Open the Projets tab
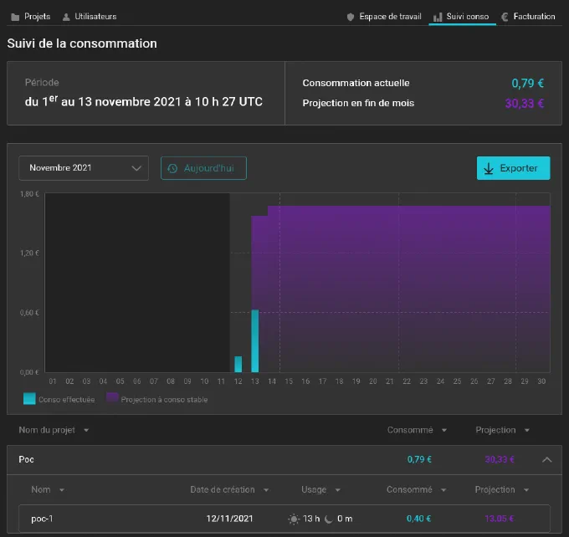Image resolution: width=569 pixels, height=537 pixels. 31,17
